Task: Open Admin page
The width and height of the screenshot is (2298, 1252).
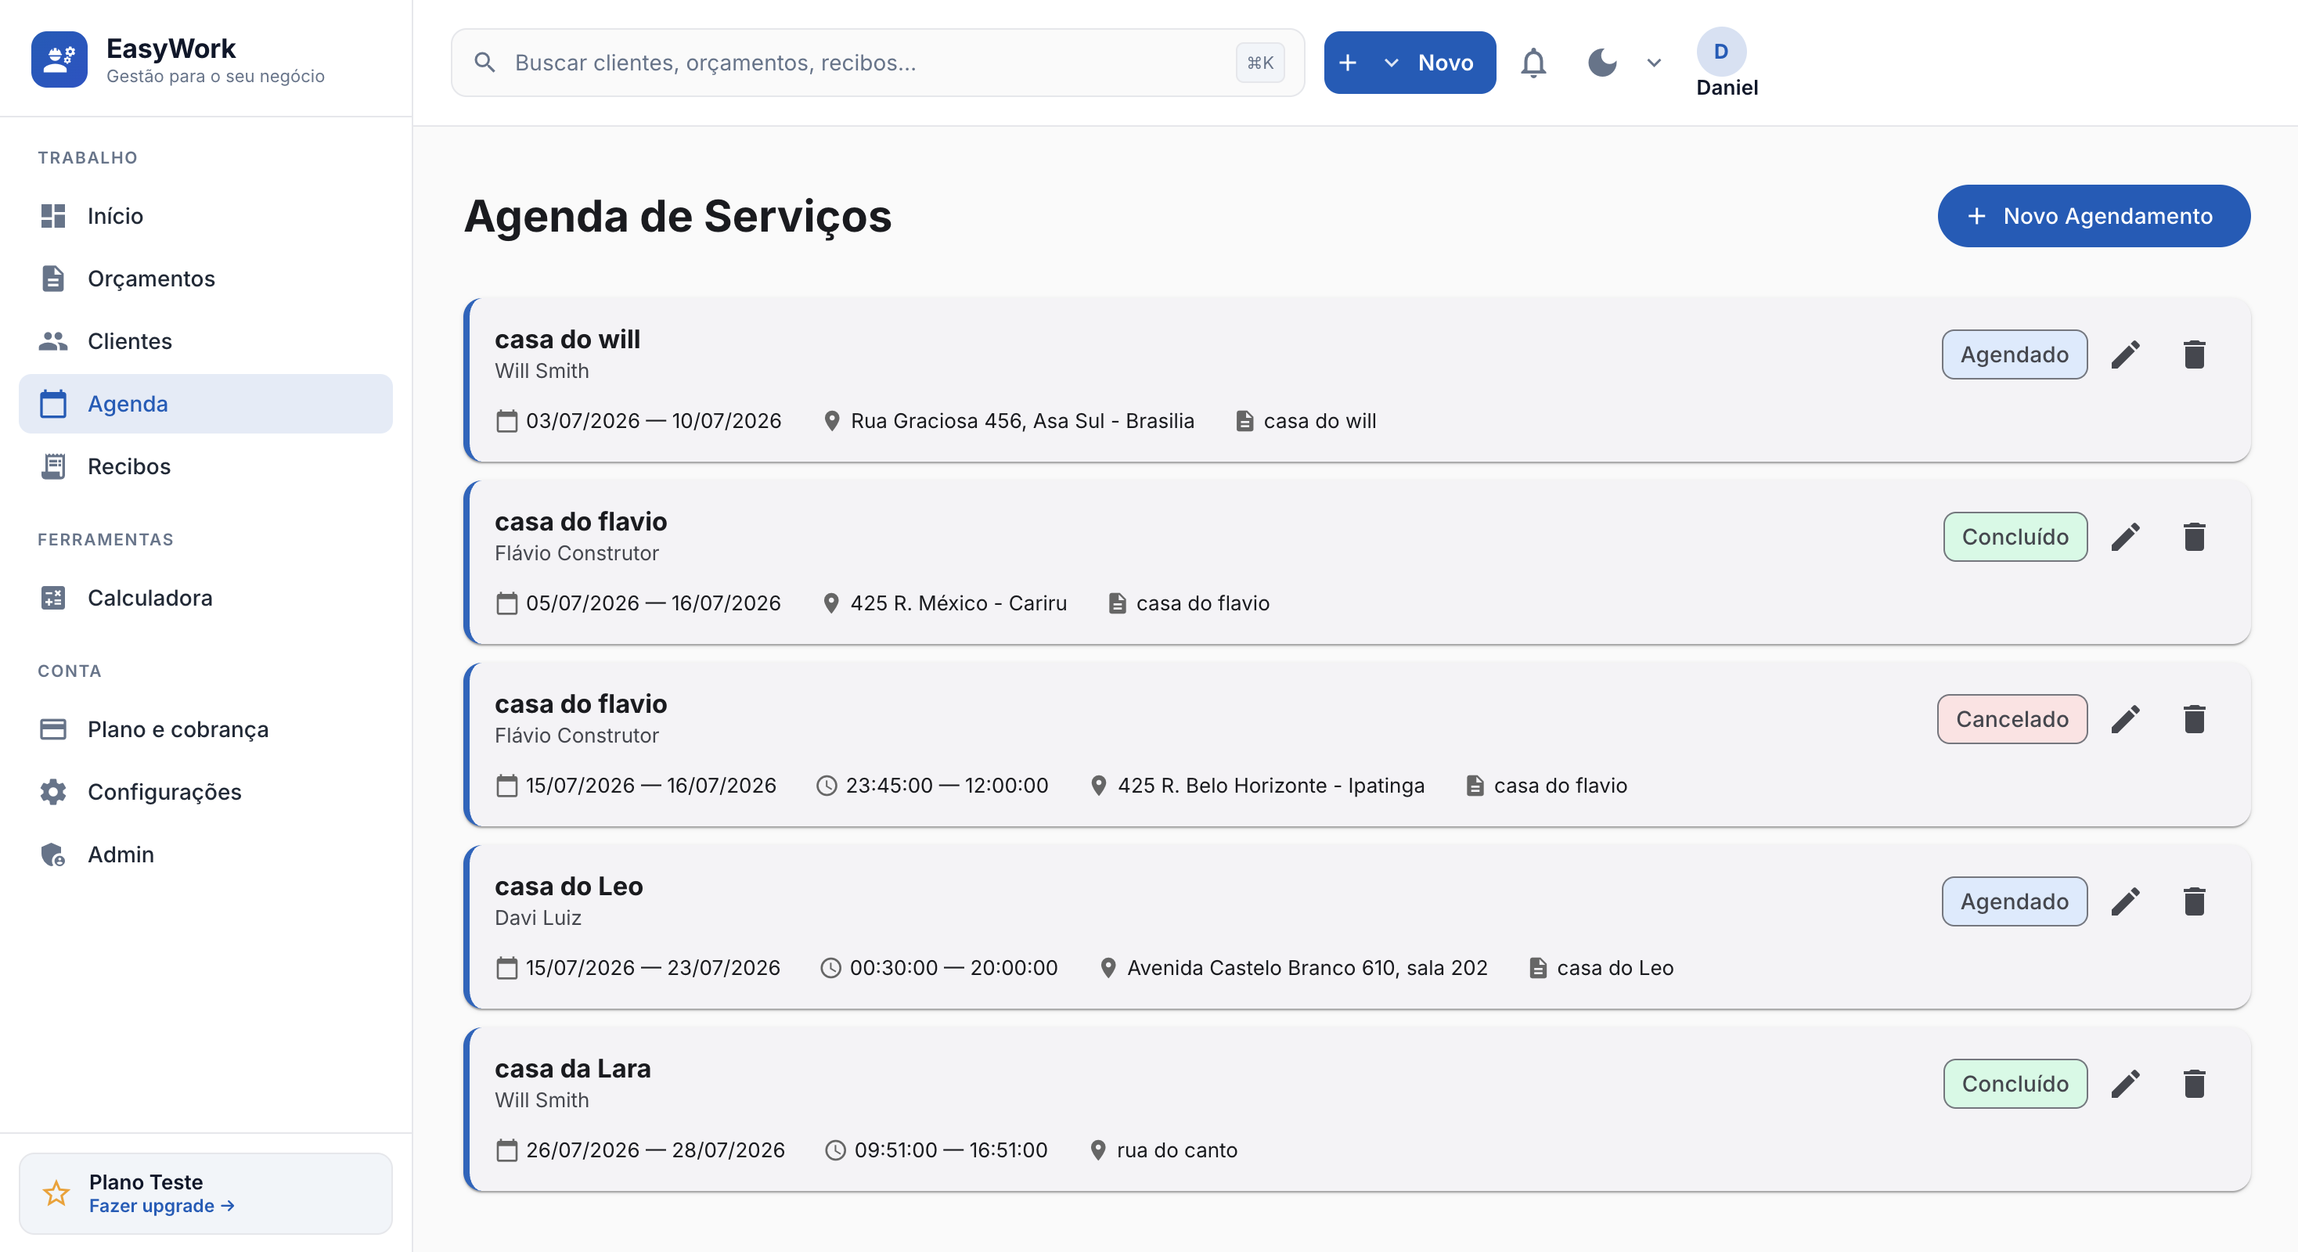Action: coord(205,854)
